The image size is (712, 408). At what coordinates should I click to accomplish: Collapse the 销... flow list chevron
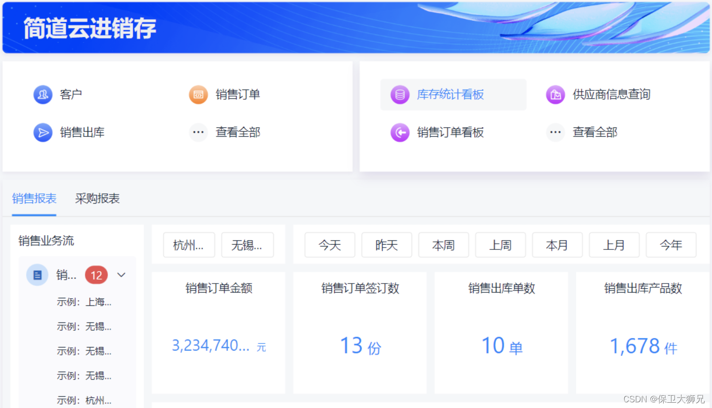[x=121, y=275]
